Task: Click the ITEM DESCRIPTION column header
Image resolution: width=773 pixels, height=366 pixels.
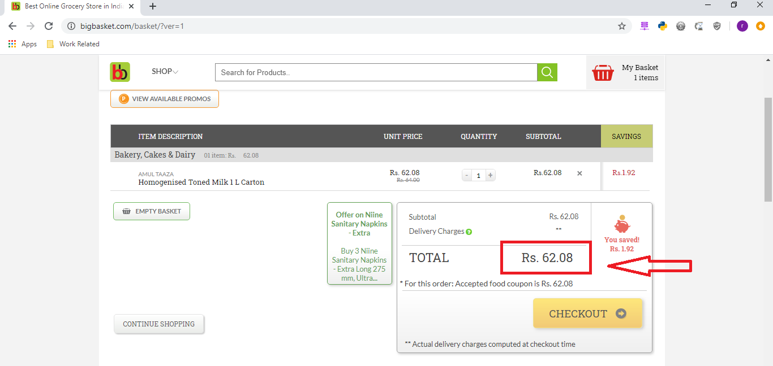Action: [x=170, y=137]
